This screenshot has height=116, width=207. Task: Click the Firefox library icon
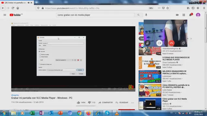pyautogui.click(x=188, y=8)
